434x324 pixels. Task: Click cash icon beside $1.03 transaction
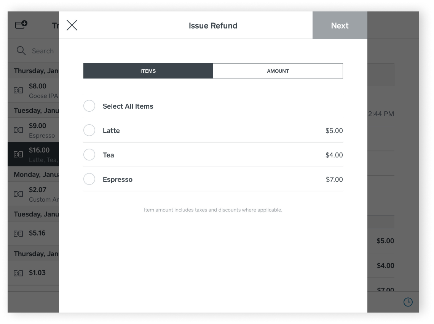(x=18, y=273)
